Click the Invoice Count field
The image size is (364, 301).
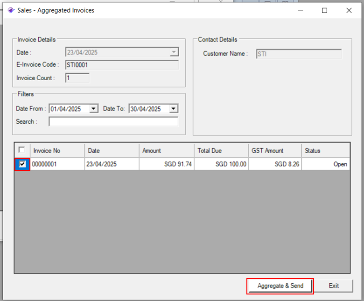click(x=77, y=78)
